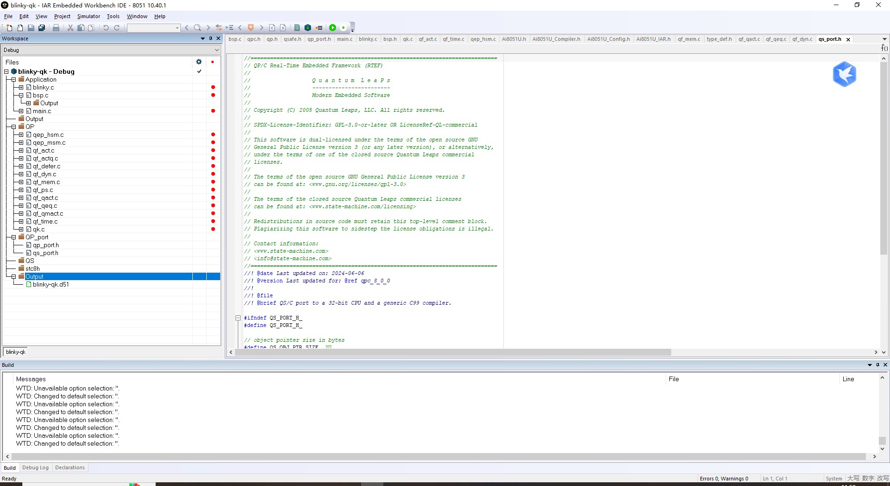Pin the Workspace panel
890x486 pixels.
point(210,38)
